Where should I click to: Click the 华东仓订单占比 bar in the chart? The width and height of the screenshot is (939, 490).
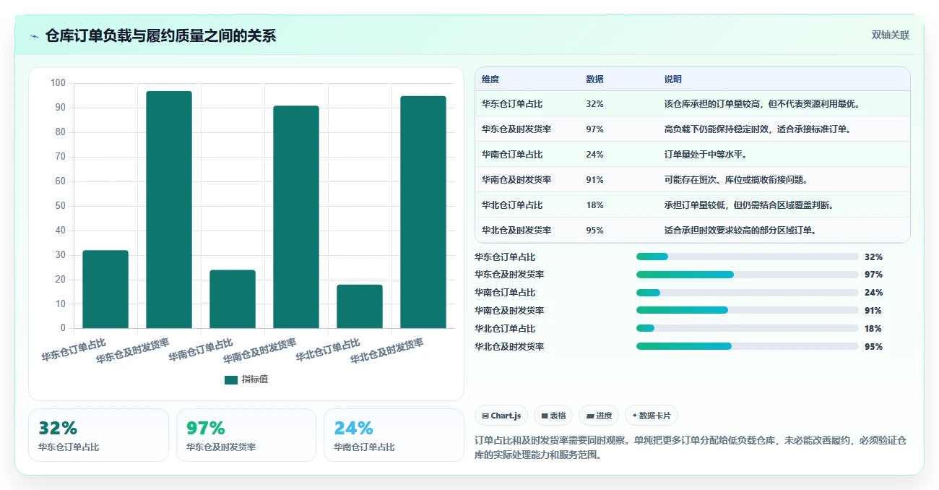(105, 289)
